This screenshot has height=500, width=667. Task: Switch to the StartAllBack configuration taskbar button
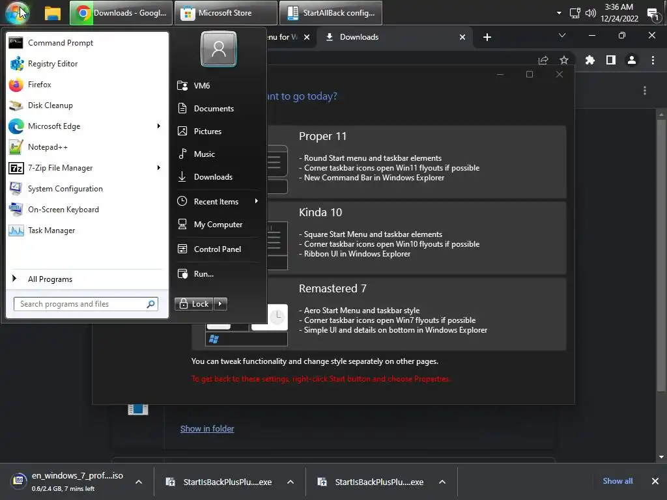click(330, 13)
